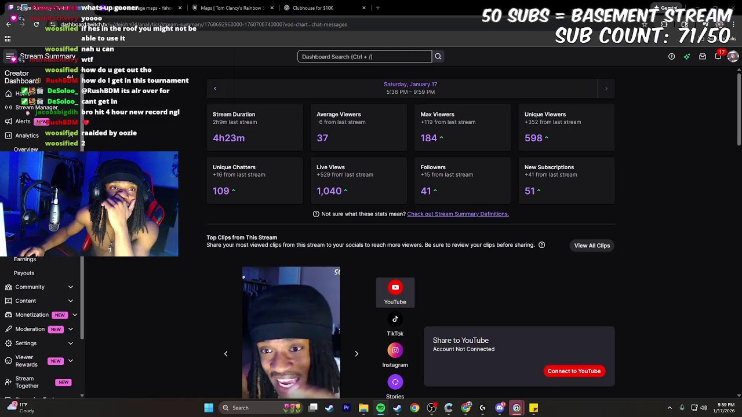
Task: Open the Earnings sidebar item
Action: coord(25,259)
